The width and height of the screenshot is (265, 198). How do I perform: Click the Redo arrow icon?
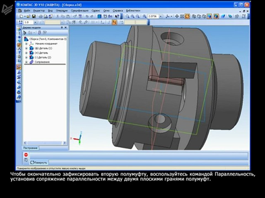(x=92, y=16)
